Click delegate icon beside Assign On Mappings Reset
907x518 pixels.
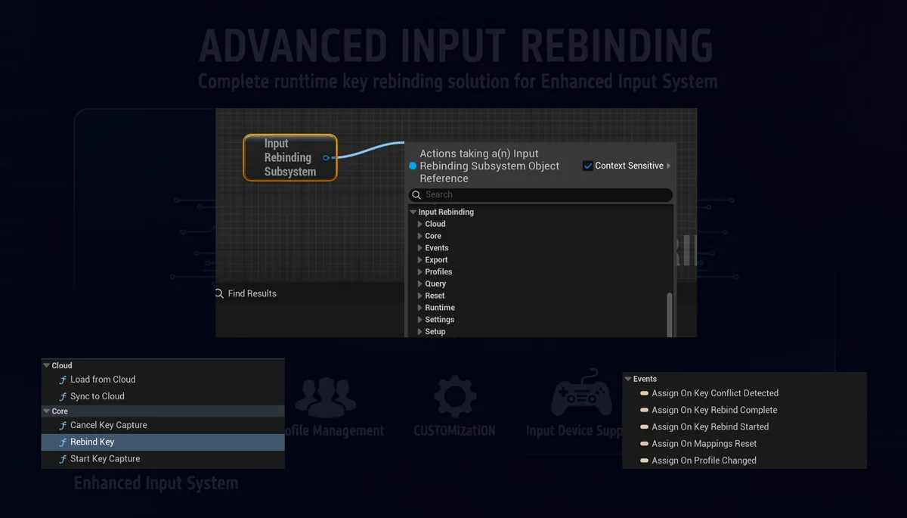point(644,444)
